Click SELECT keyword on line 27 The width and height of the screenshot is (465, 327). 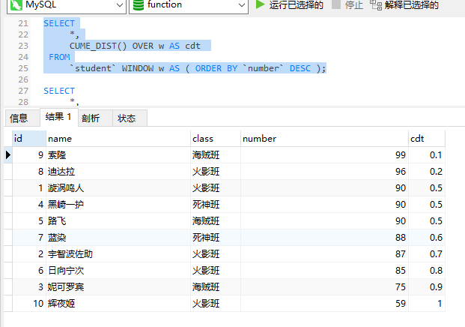tap(59, 91)
